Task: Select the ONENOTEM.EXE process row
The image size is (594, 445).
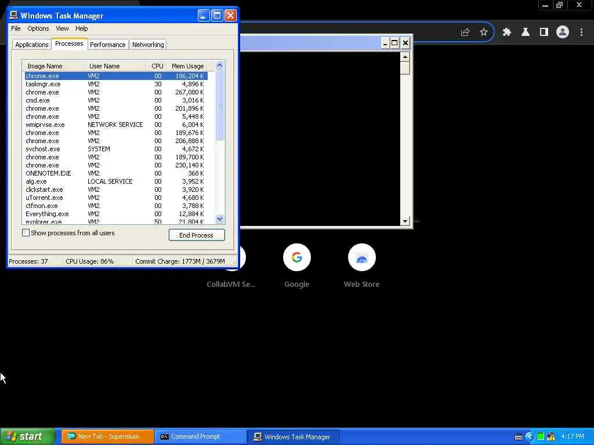Action: coord(115,173)
